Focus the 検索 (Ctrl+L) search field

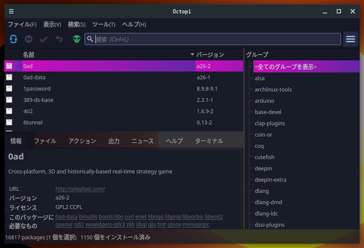[x=213, y=39]
